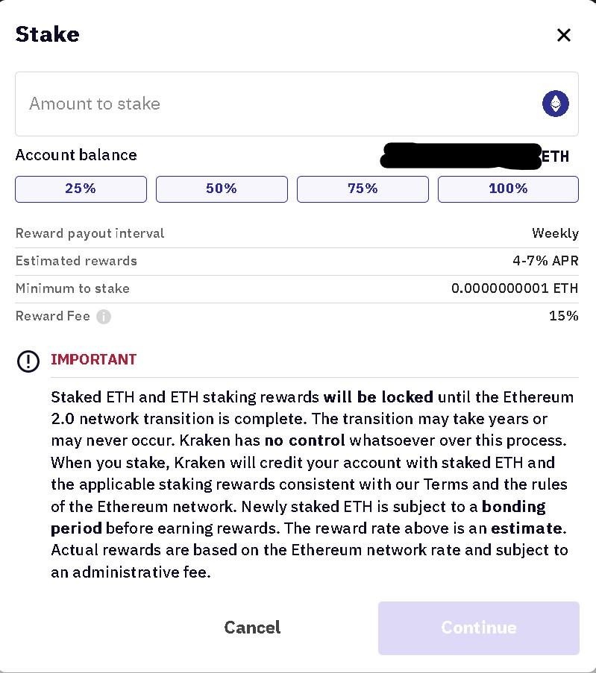
Task: Click the Reward Fee info icon
Action: [104, 317]
